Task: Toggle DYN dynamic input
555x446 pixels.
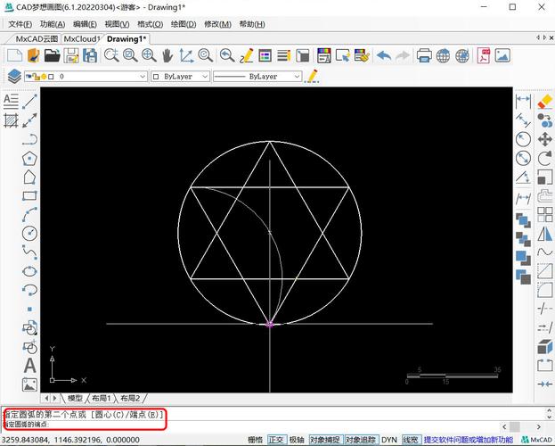Action: click(x=389, y=440)
